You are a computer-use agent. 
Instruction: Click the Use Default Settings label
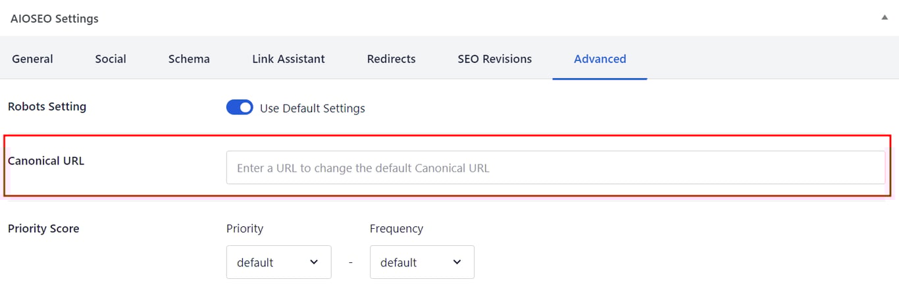[x=312, y=108]
